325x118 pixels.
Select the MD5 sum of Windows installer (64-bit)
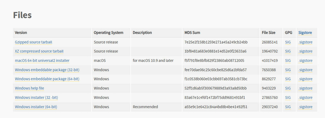pos(216,107)
